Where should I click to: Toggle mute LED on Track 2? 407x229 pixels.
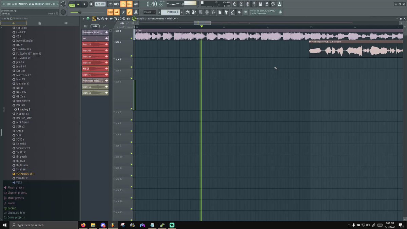click(x=131, y=56)
